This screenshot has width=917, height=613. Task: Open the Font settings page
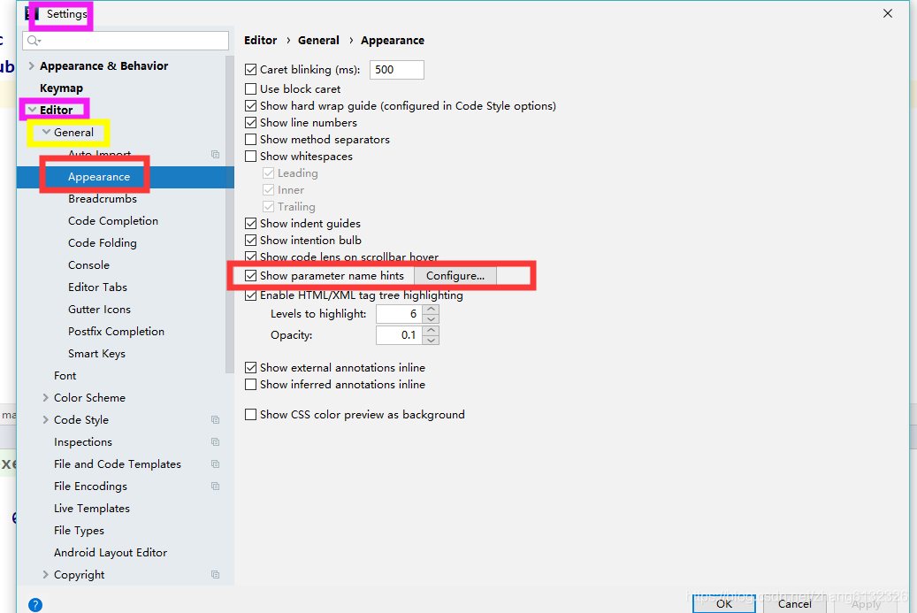pos(65,376)
